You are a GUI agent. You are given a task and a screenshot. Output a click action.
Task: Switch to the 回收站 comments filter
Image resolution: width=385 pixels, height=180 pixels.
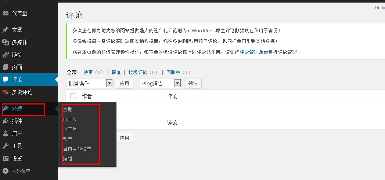pyautogui.click(x=173, y=72)
